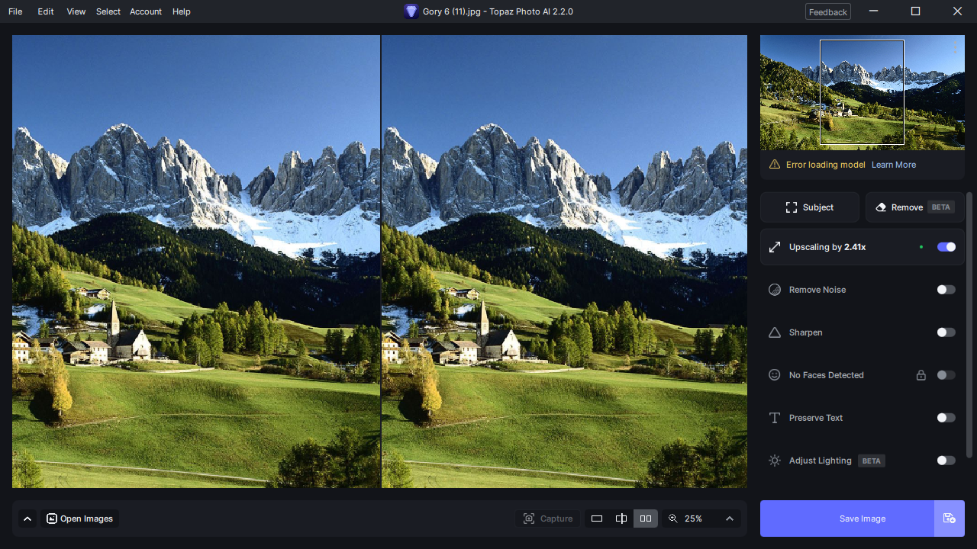Click the Remove Noise icon

pos(775,290)
